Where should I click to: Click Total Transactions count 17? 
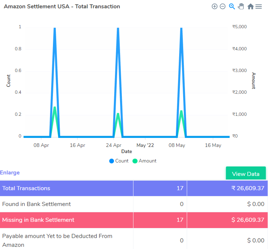point(180,188)
